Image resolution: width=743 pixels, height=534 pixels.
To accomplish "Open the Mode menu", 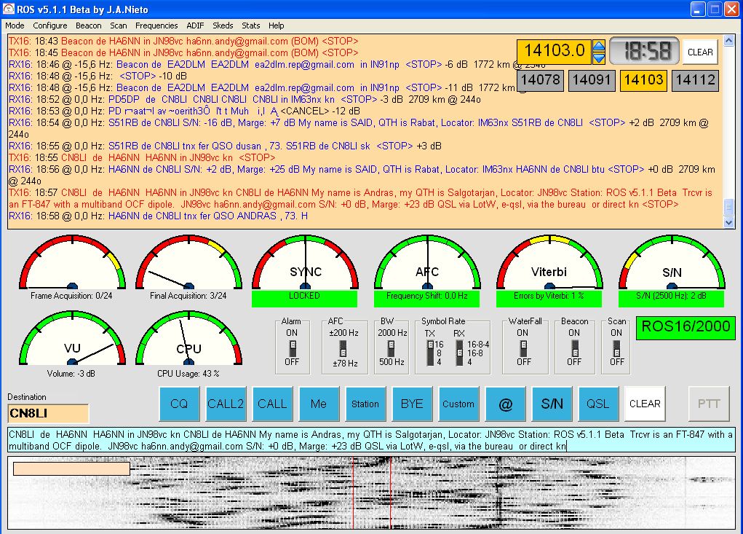I will point(15,25).
